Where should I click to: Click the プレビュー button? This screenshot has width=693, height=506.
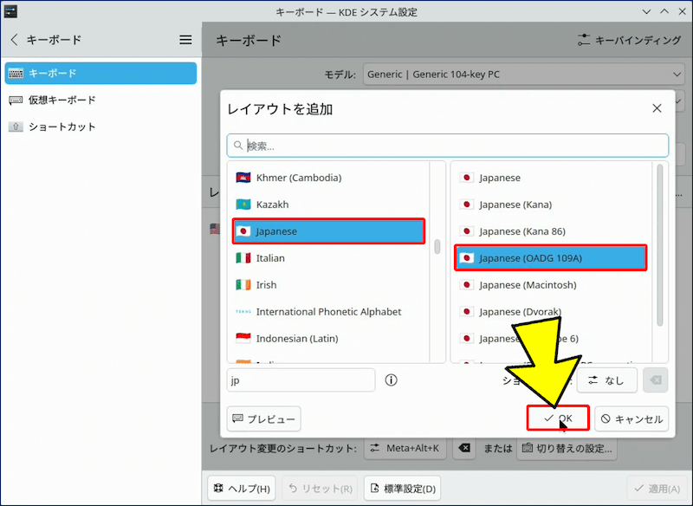[263, 418]
